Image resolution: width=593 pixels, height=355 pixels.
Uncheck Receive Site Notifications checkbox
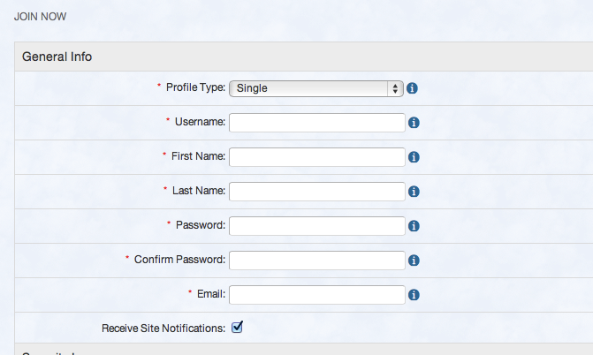(237, 328)
